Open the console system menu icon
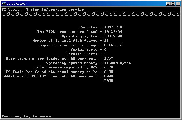This screenshot has height=120, width=182. (4, 4)
